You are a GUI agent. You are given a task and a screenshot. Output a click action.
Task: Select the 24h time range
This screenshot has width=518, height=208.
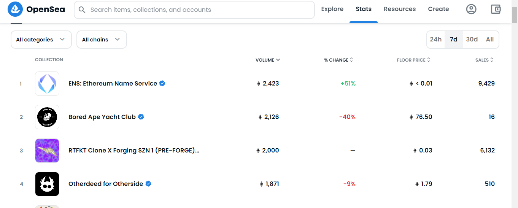click(436, 40)
